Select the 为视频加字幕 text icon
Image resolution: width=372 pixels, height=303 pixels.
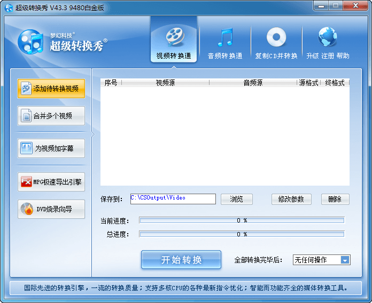(x=26, y=148)
